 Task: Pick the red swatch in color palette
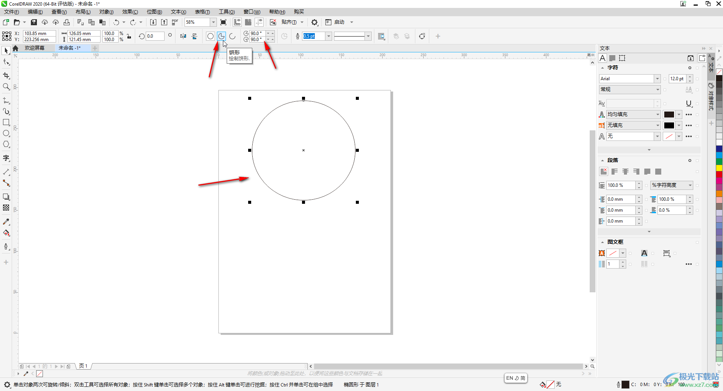click(719, 174)
